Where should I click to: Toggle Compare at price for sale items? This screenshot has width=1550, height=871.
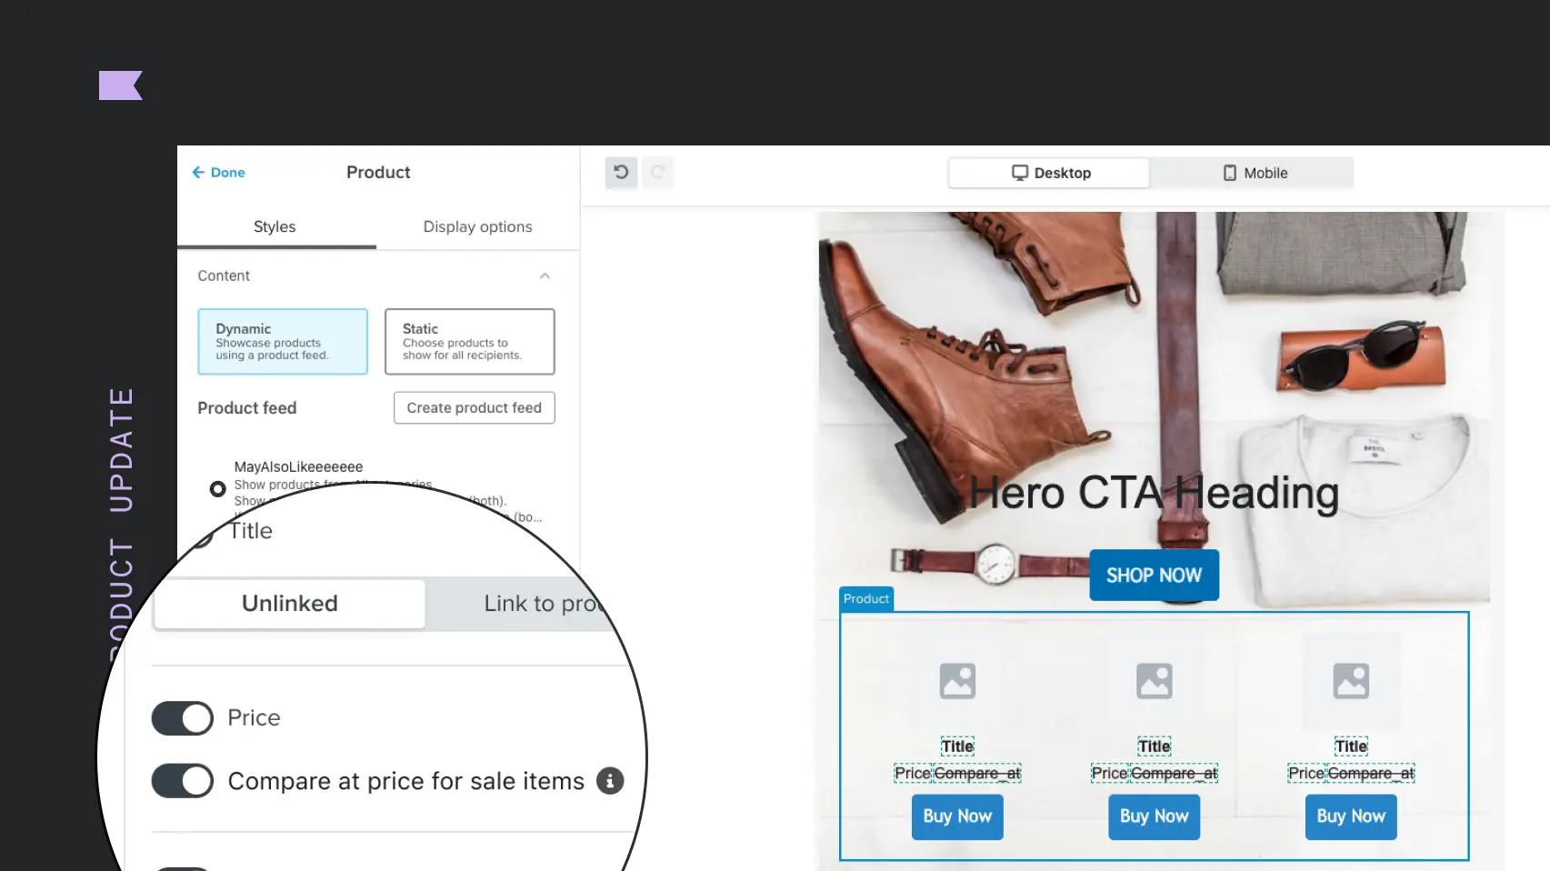pos(183,780)
